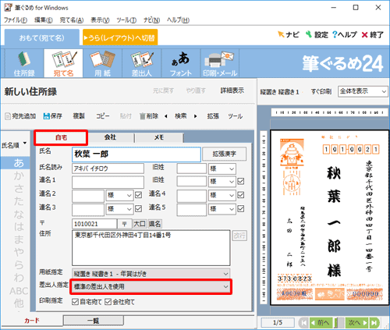Open honorific dropdown on 連名1 row
Viewport: 390px width, 330px height.
222,181
